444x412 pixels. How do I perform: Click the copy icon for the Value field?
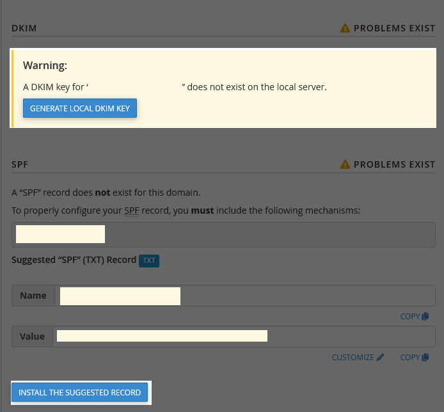click(425, 358)
